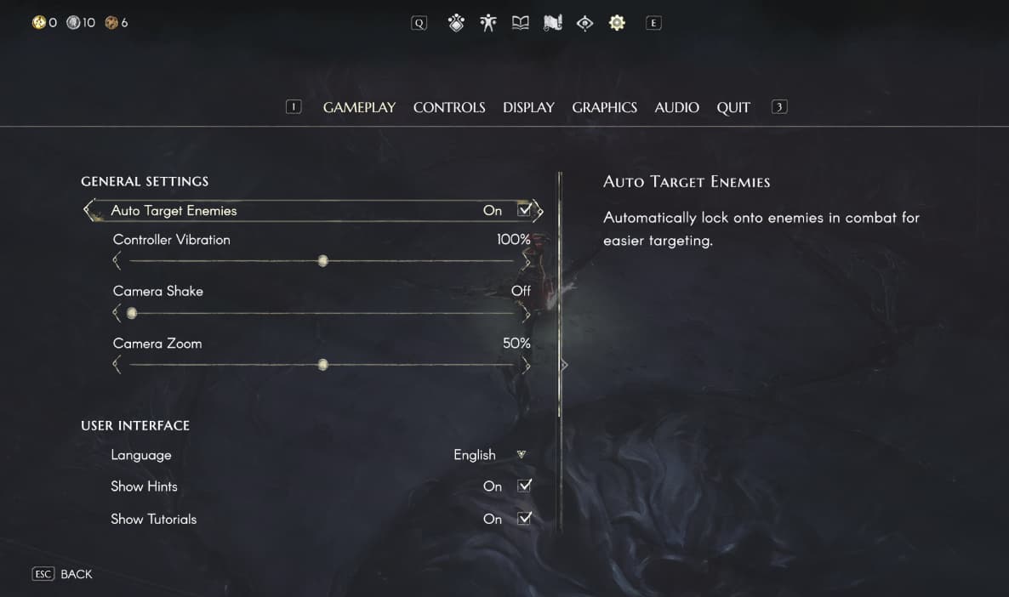Toggle the Show Hints checkbox
Screen dimensions: 1009x597
tap(524, 486)
